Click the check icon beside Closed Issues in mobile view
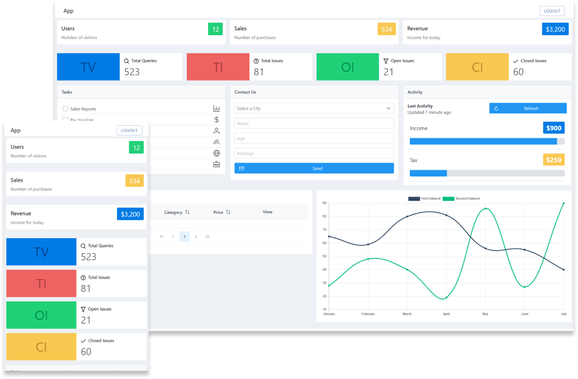 click(x=83, y=341)
